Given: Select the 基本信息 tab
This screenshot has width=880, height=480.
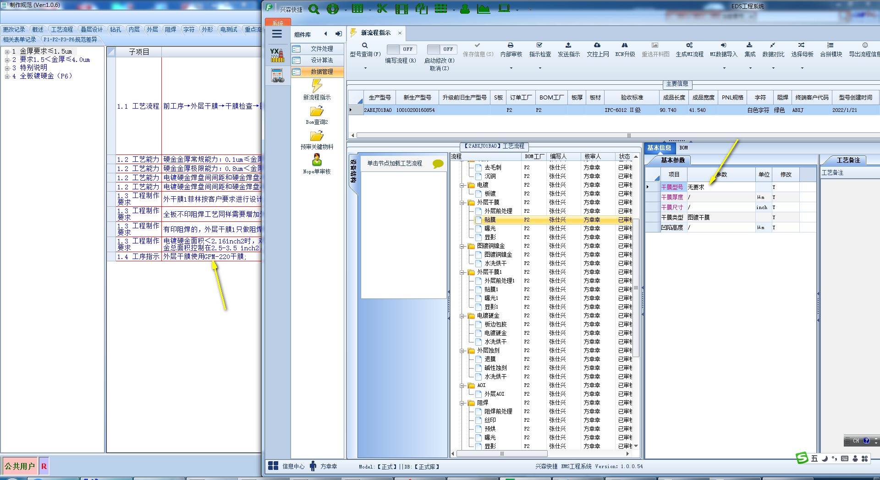Looking at the screenshot, I should pyautogui.click(x=659, y=148).
